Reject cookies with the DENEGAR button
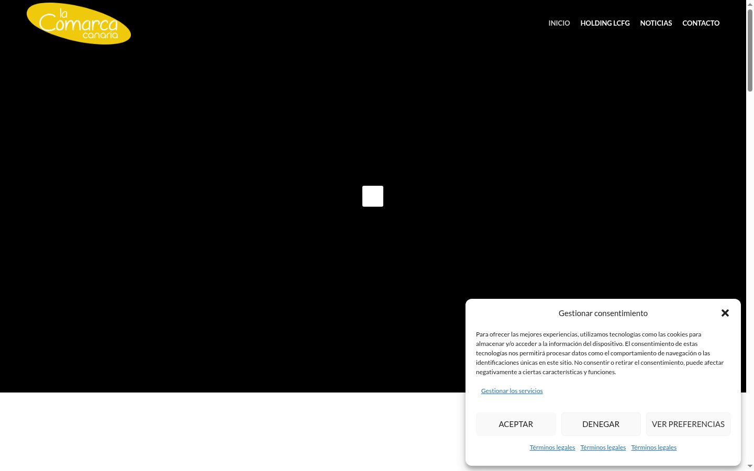 pyautogui.click(x=601, y=424)
